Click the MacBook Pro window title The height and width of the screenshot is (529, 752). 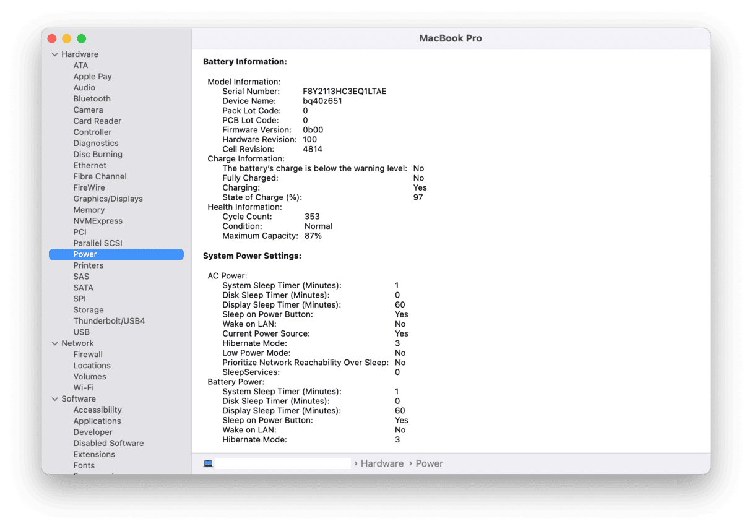coord(451,38)
